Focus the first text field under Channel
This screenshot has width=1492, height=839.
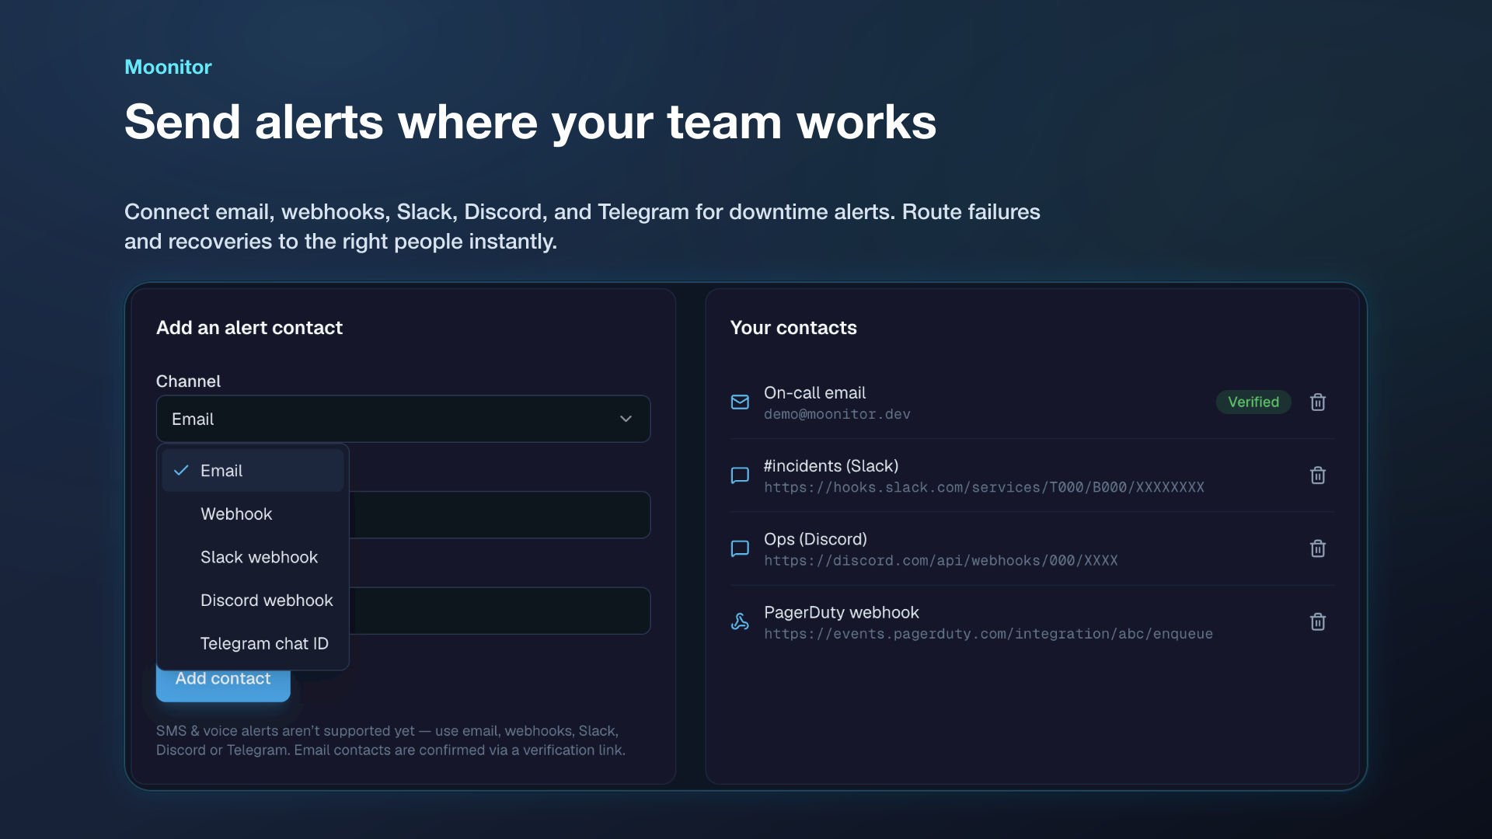[500, 515]
